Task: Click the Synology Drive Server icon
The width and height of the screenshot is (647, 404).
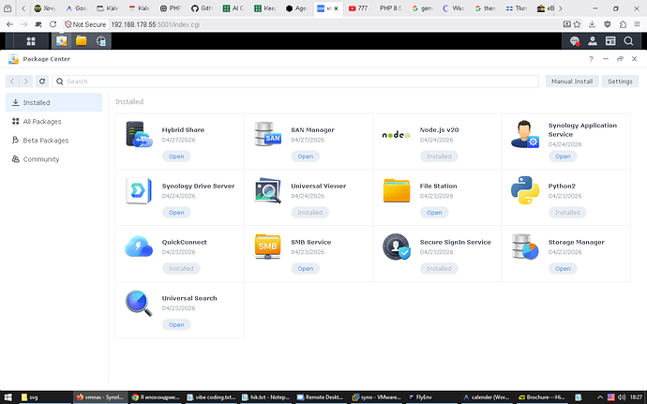Action: tap(139, 190)
